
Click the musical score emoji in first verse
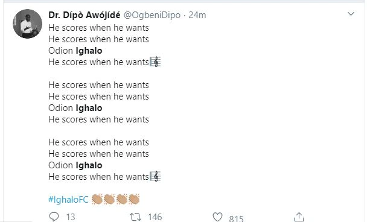155,62
